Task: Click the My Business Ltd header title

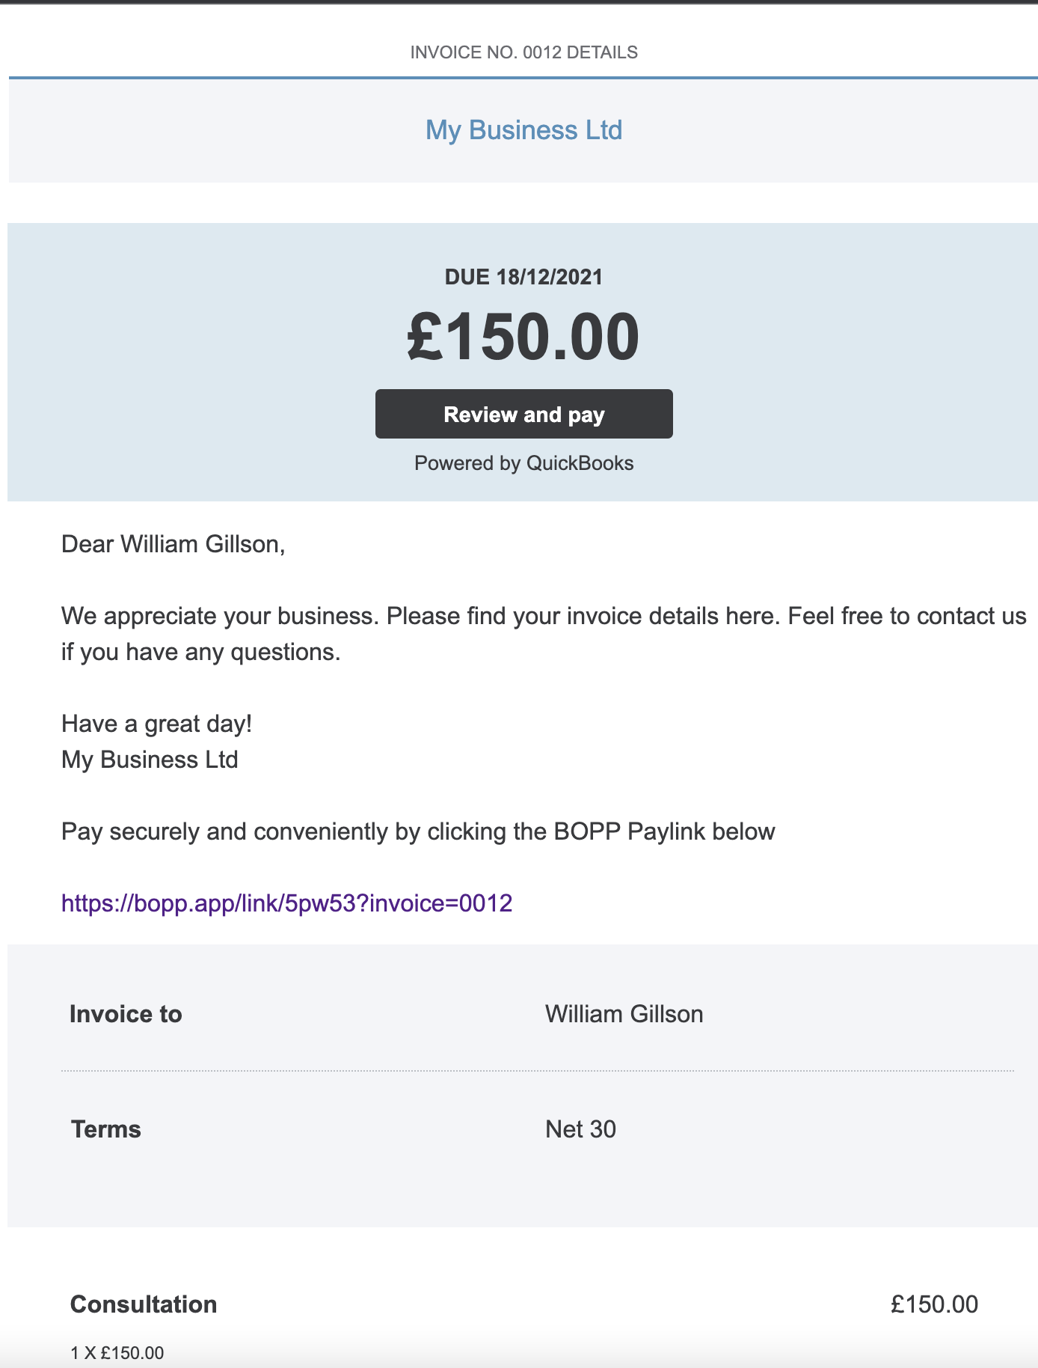Action: point(523,130)
